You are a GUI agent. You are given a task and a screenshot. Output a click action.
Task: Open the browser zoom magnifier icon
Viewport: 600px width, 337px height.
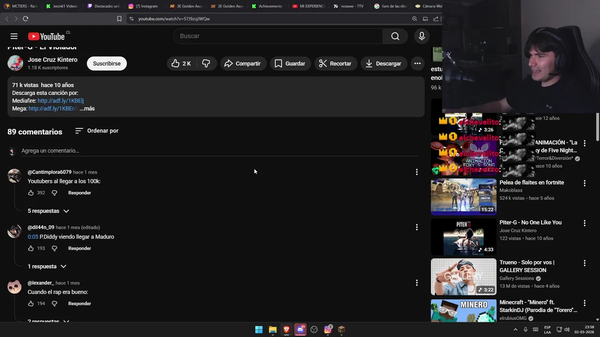(x=414, y=19)
